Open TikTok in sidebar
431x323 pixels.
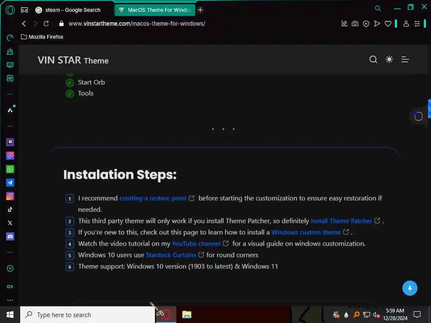[x=10, y=209]
